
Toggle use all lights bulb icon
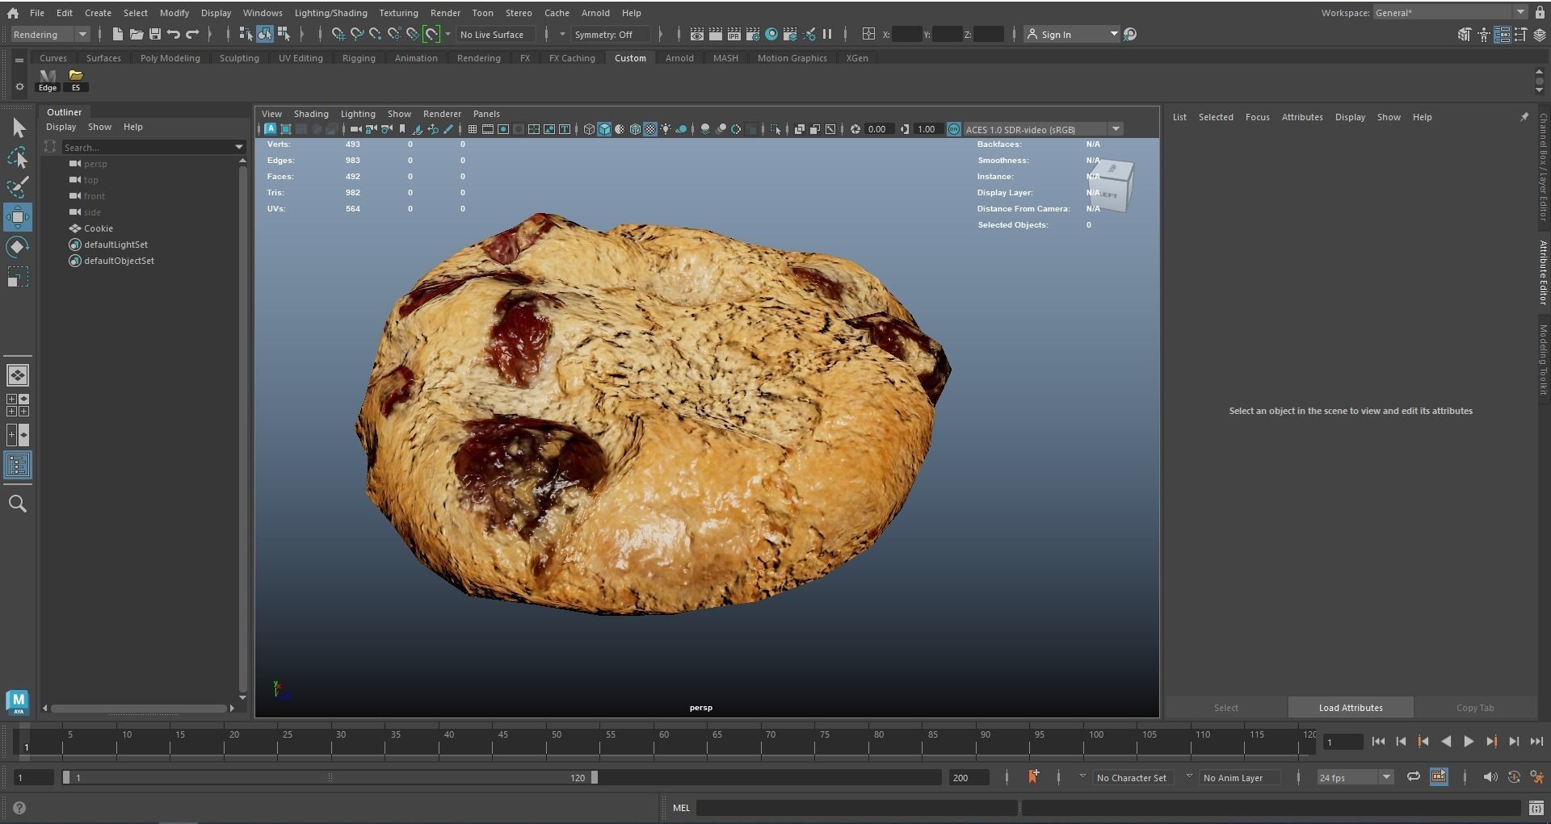coord(666,129)
